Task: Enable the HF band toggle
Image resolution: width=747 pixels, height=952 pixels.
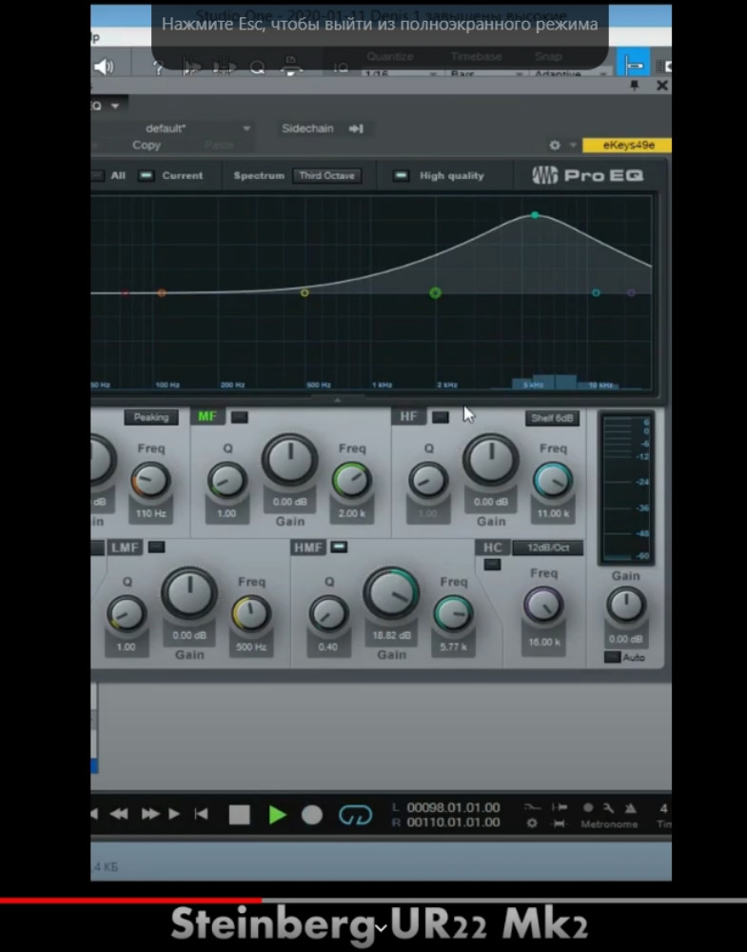Action: pyautogui.click(x=441, y=417)
